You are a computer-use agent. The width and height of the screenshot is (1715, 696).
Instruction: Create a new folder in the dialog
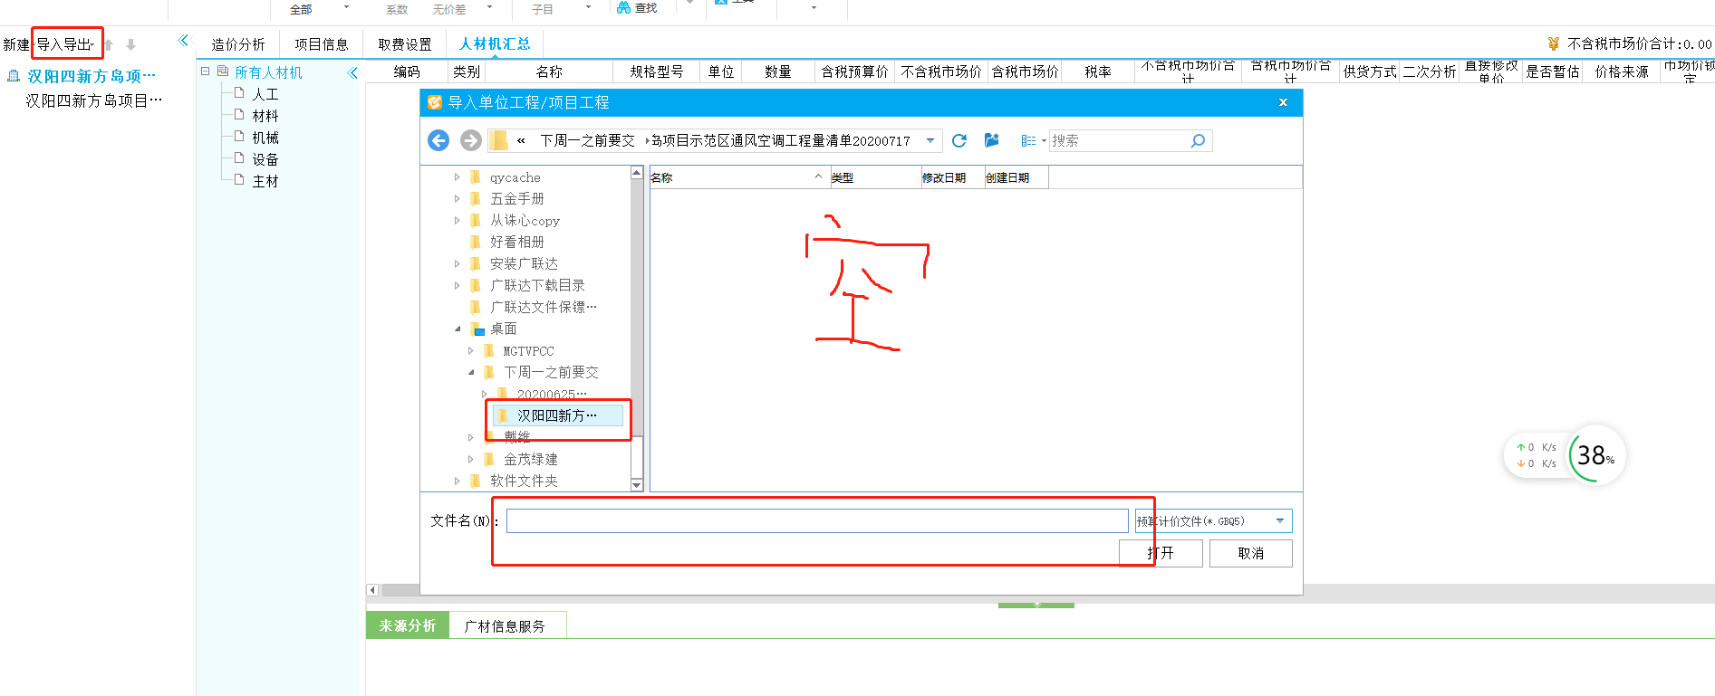(991, 140)
